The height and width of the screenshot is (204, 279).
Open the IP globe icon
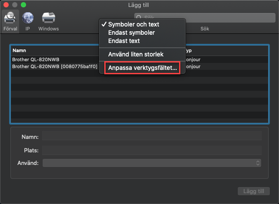pyautogui.click(x=27, y=18)
